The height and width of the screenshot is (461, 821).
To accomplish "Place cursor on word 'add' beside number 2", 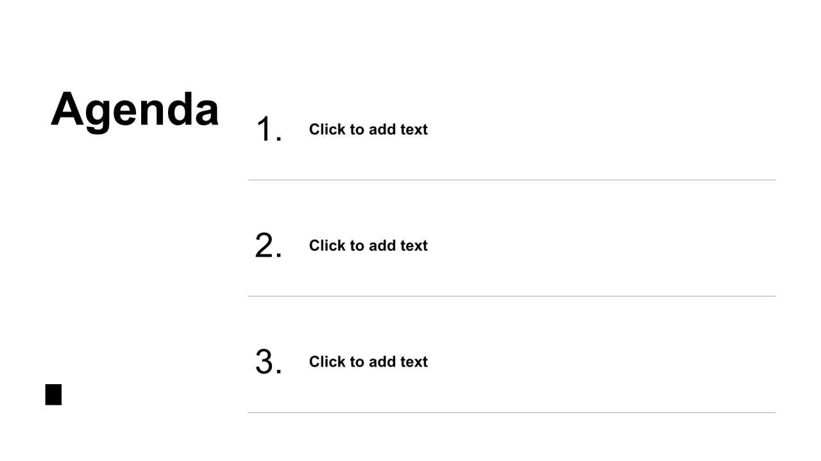I will click(384, 245).
